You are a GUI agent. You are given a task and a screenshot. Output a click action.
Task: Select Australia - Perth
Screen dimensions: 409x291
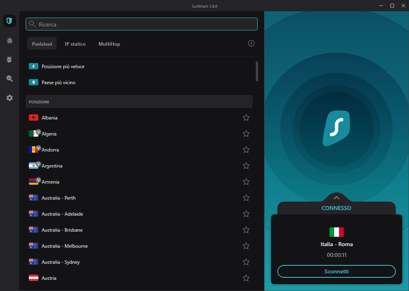pyautogui.click(x=139, y=198)
